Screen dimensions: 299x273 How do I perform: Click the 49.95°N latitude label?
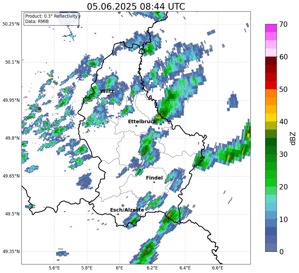point(11,100)
